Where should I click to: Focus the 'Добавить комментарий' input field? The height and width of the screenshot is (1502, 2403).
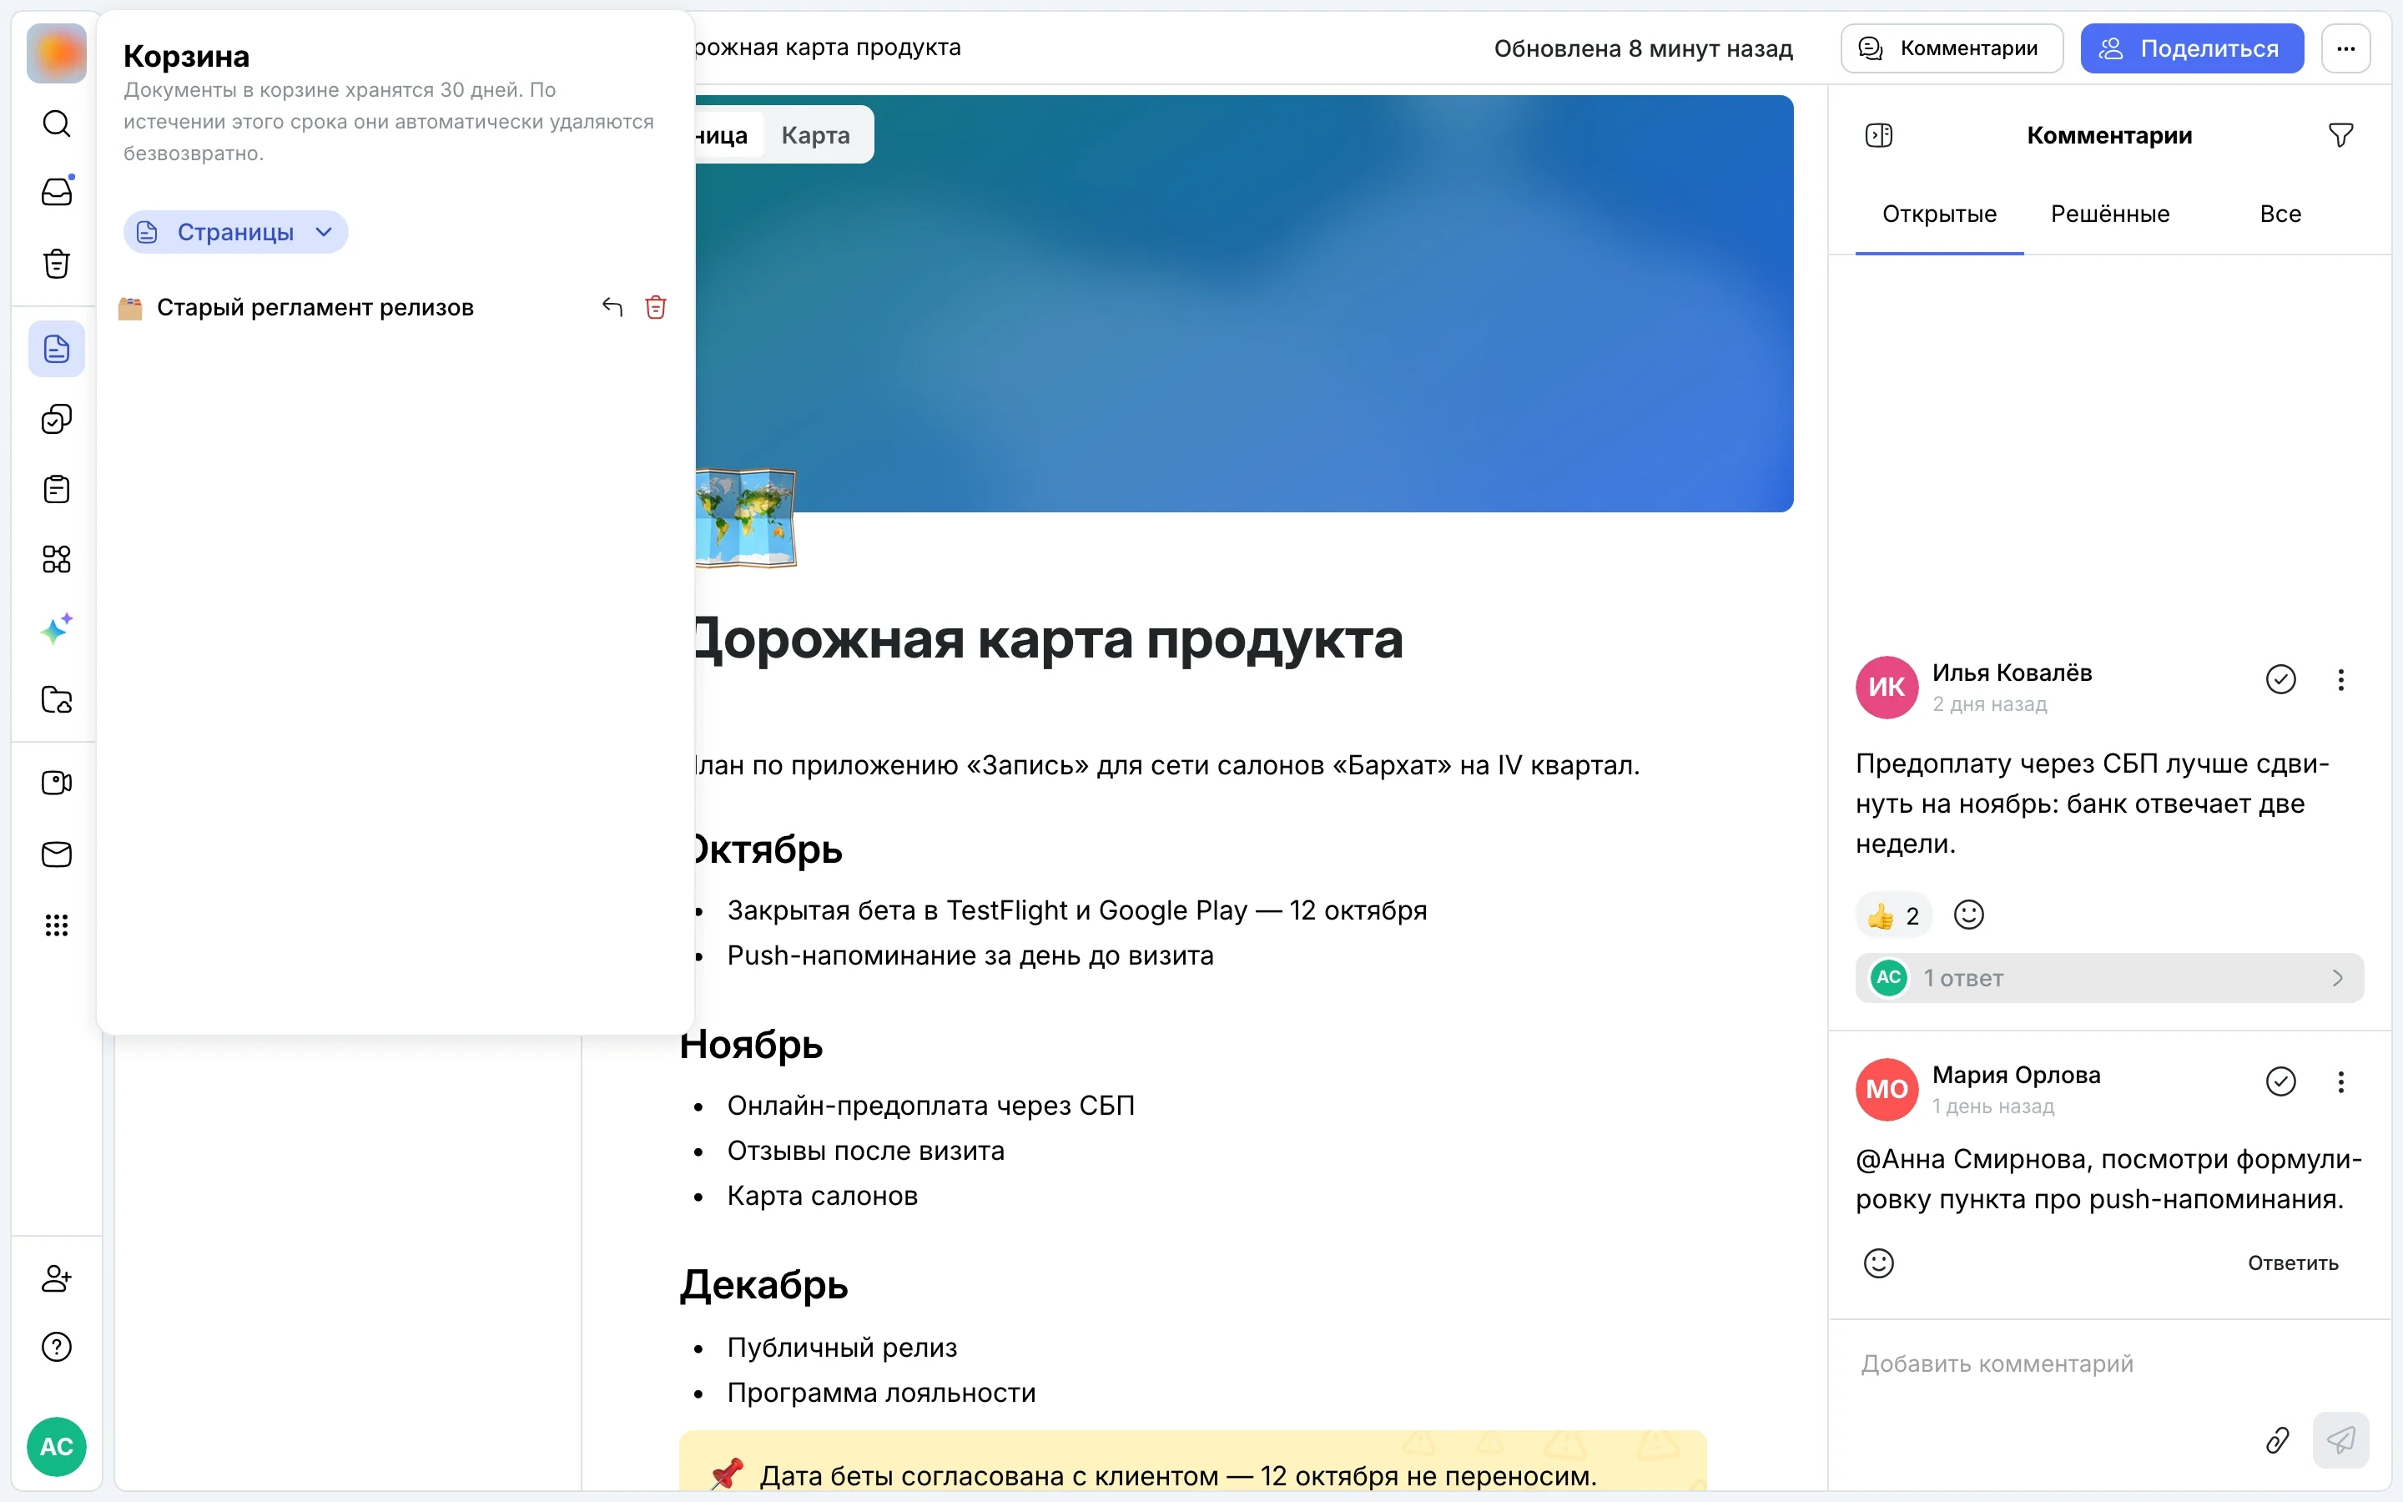pos(2109,1364)
